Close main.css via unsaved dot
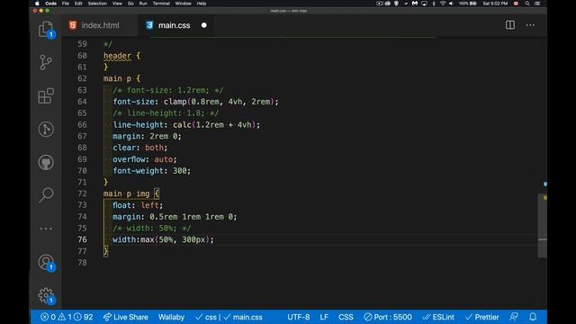576x324 pixels. 204,25
